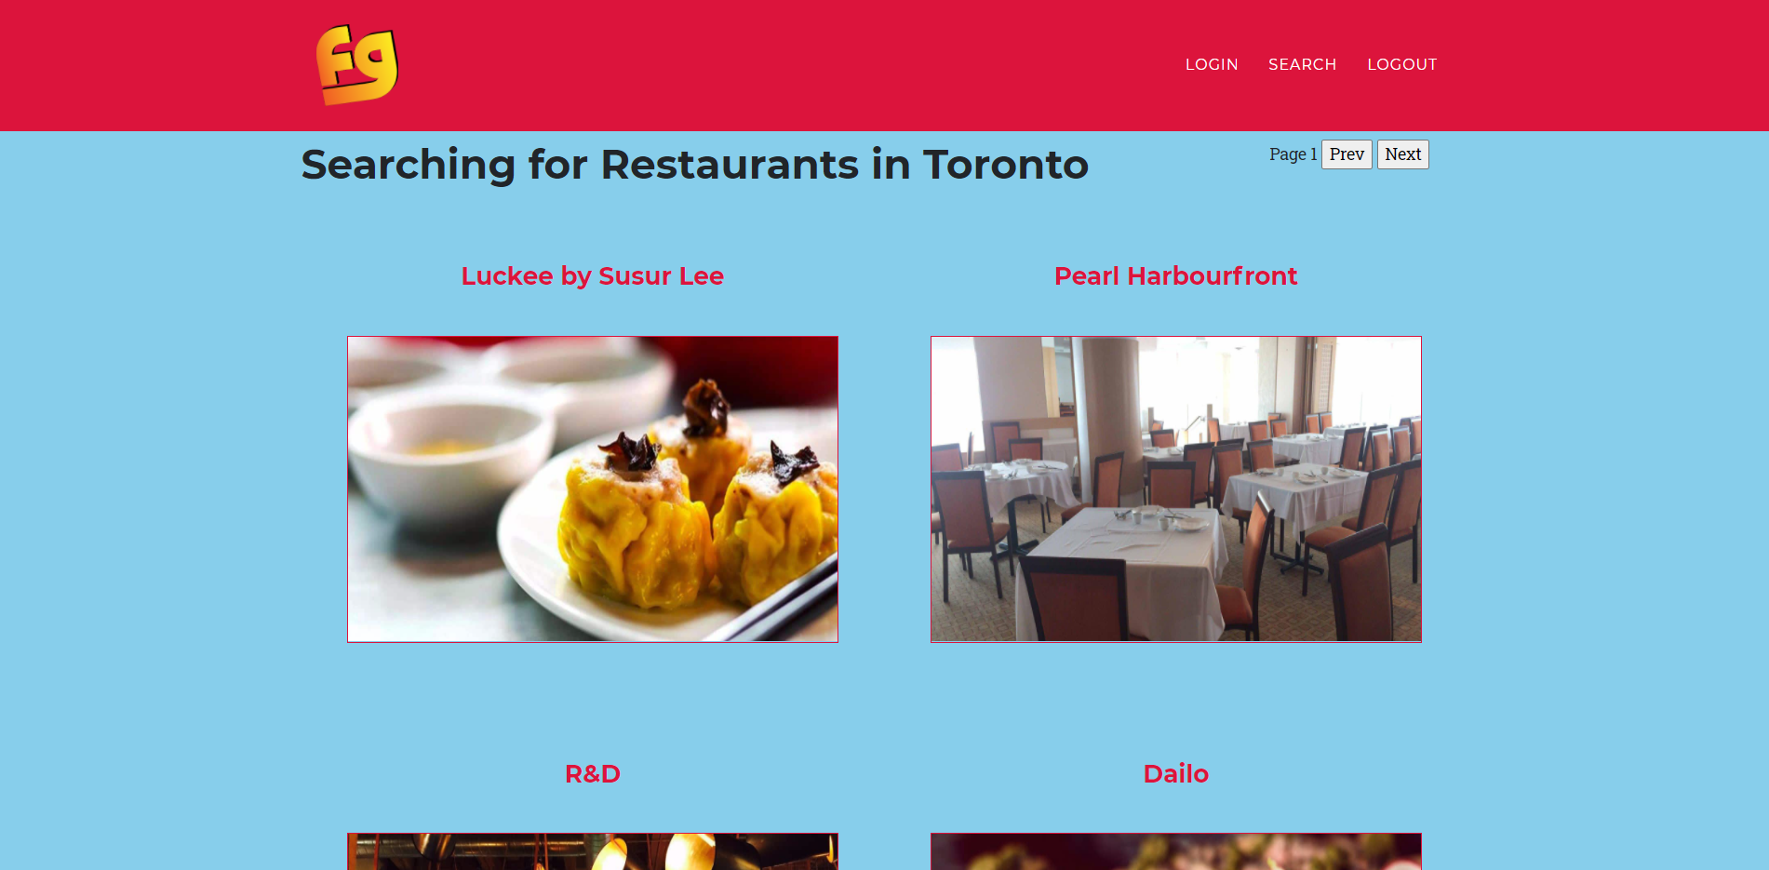The image size is (1769, 870).
Task: Open the Luckee by Susur Lee link
Action: coord(593,276)
